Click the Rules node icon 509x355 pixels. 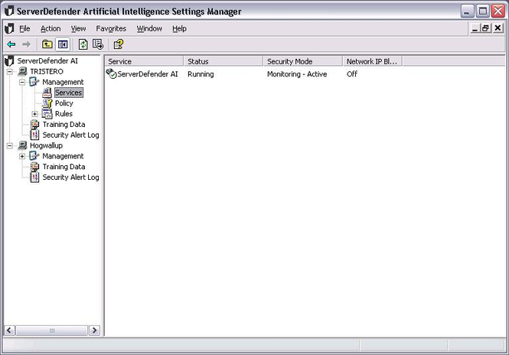[47, 113]
